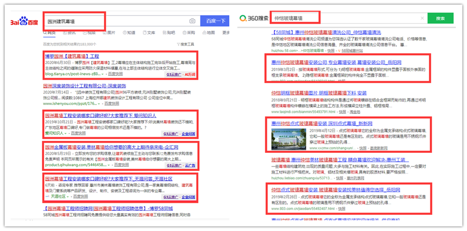Open 360 result 玻璃幕墙 惠州仲恺美林玻璃幕墙工程
467x231 pixels.
(x=340, y=160)
